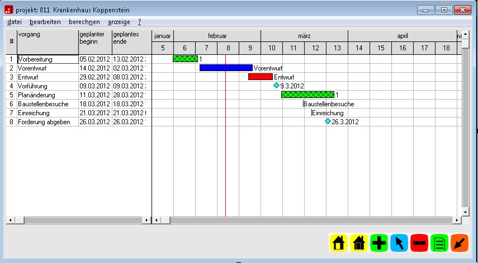This screenshot has height=263, width=478.
Task: Select the Einreichung task row
Action: tap(79, 113)
